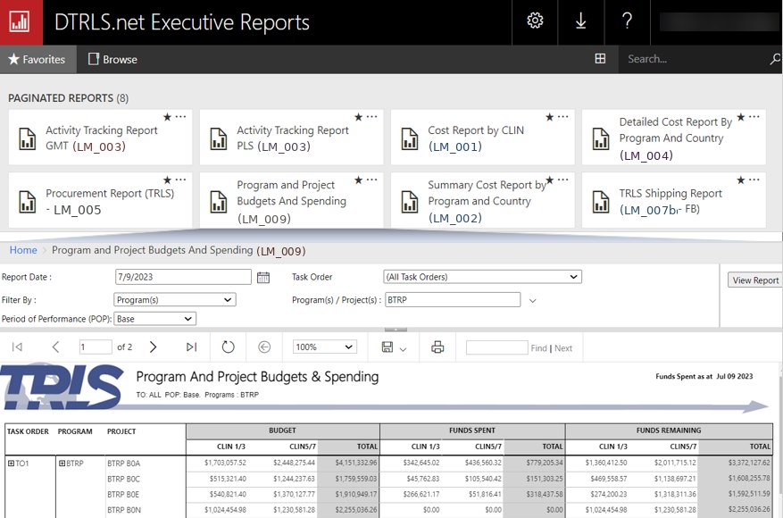Open more options for Activity Tracking Report GMT
783x518 pixels.
tap(180, 116)
